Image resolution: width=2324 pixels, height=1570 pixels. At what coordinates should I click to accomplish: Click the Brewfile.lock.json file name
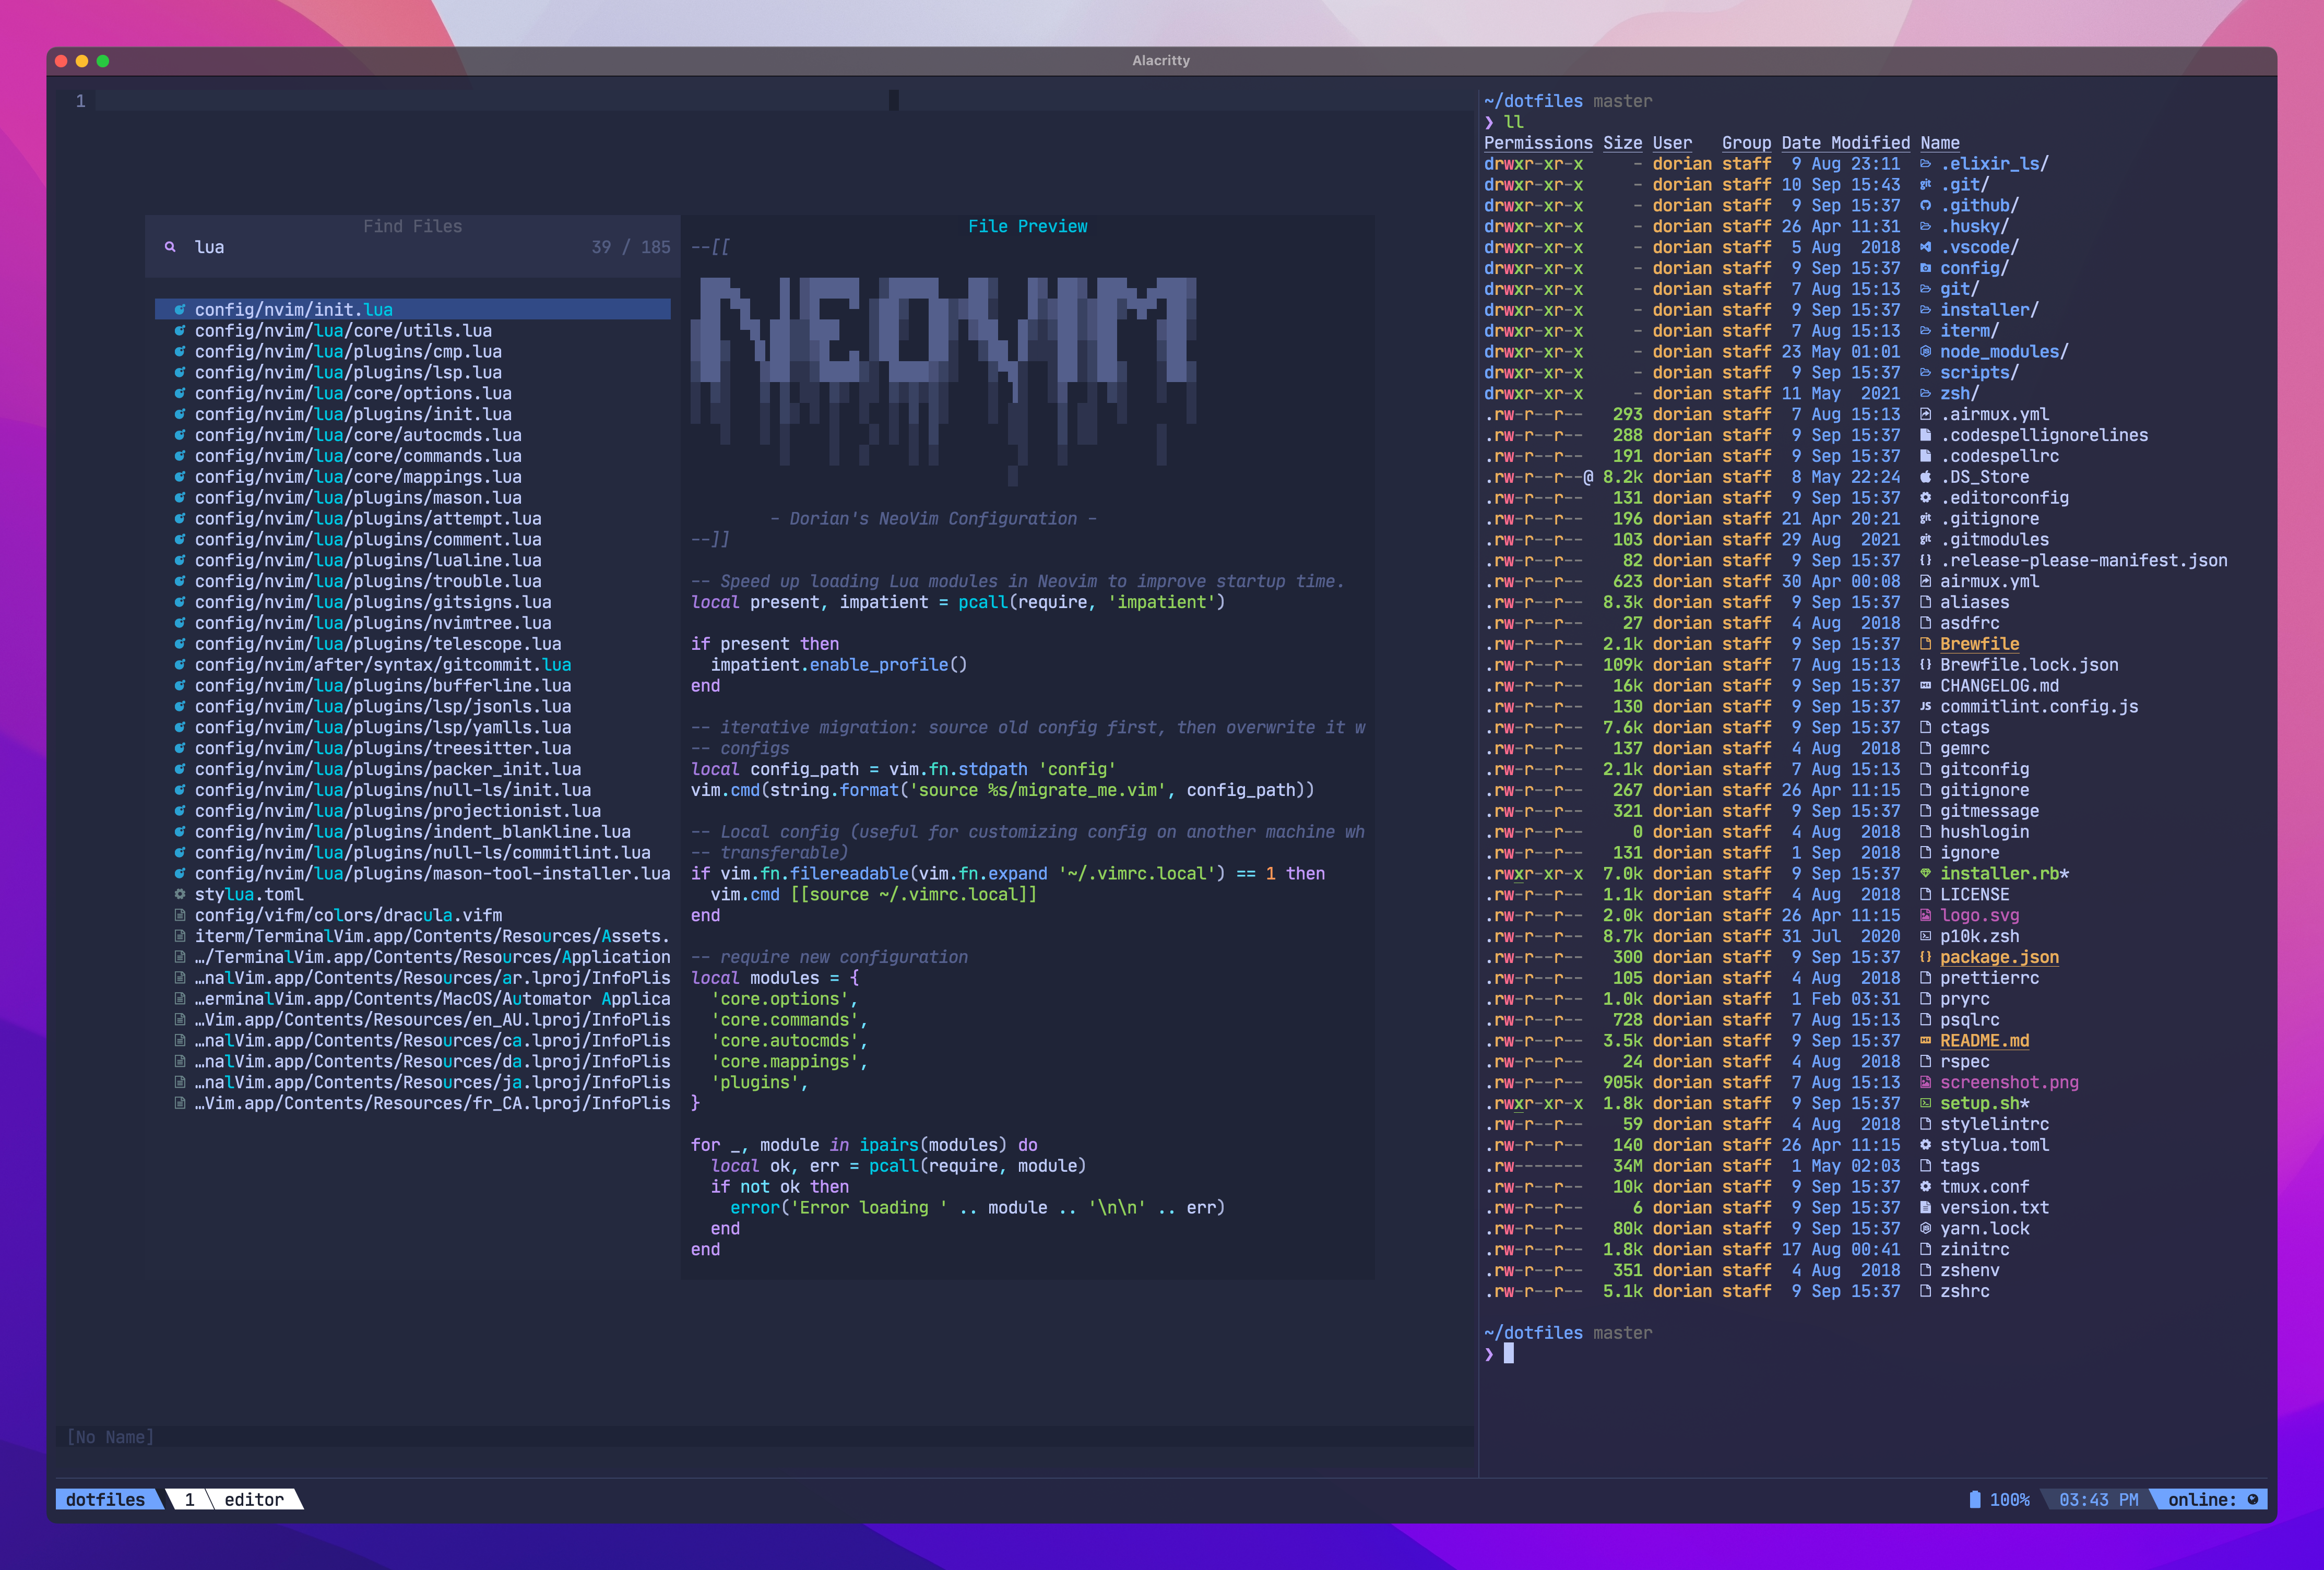2029,665
